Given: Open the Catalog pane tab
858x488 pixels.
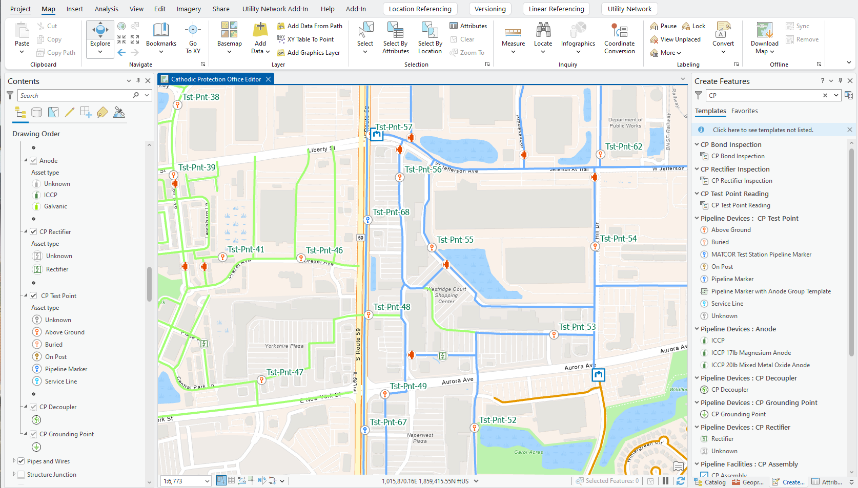Looking at the screenshot, I should [x=710, y=482].
